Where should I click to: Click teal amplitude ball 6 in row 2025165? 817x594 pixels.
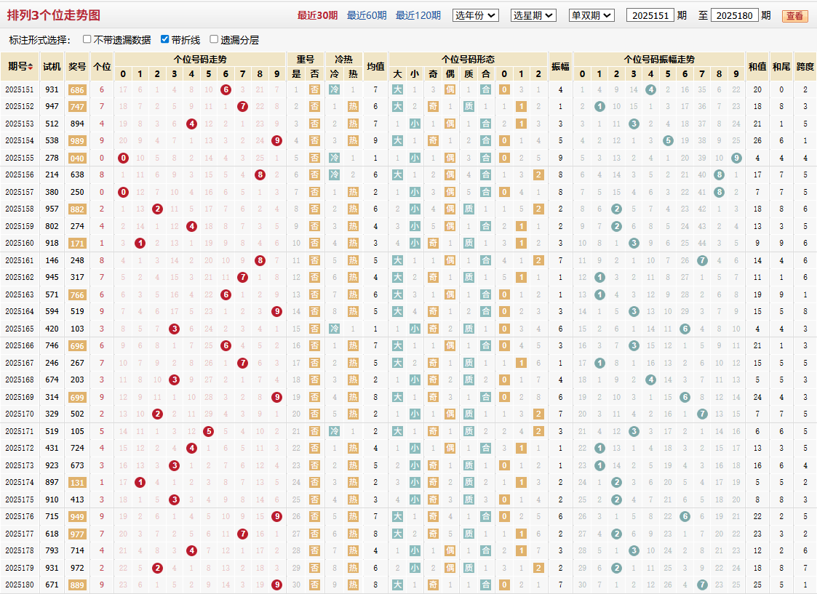click(685, 329)
